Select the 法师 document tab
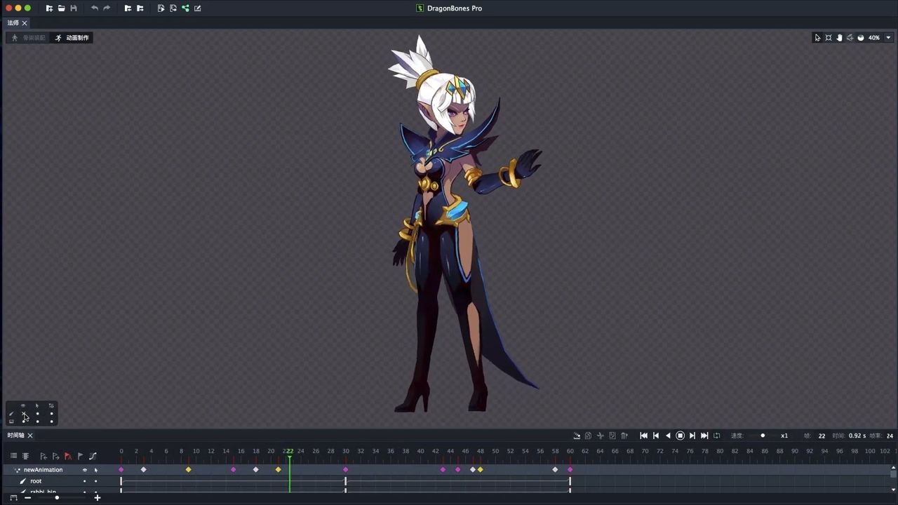This screenshot has width=898, height=505. coord(13,23)
